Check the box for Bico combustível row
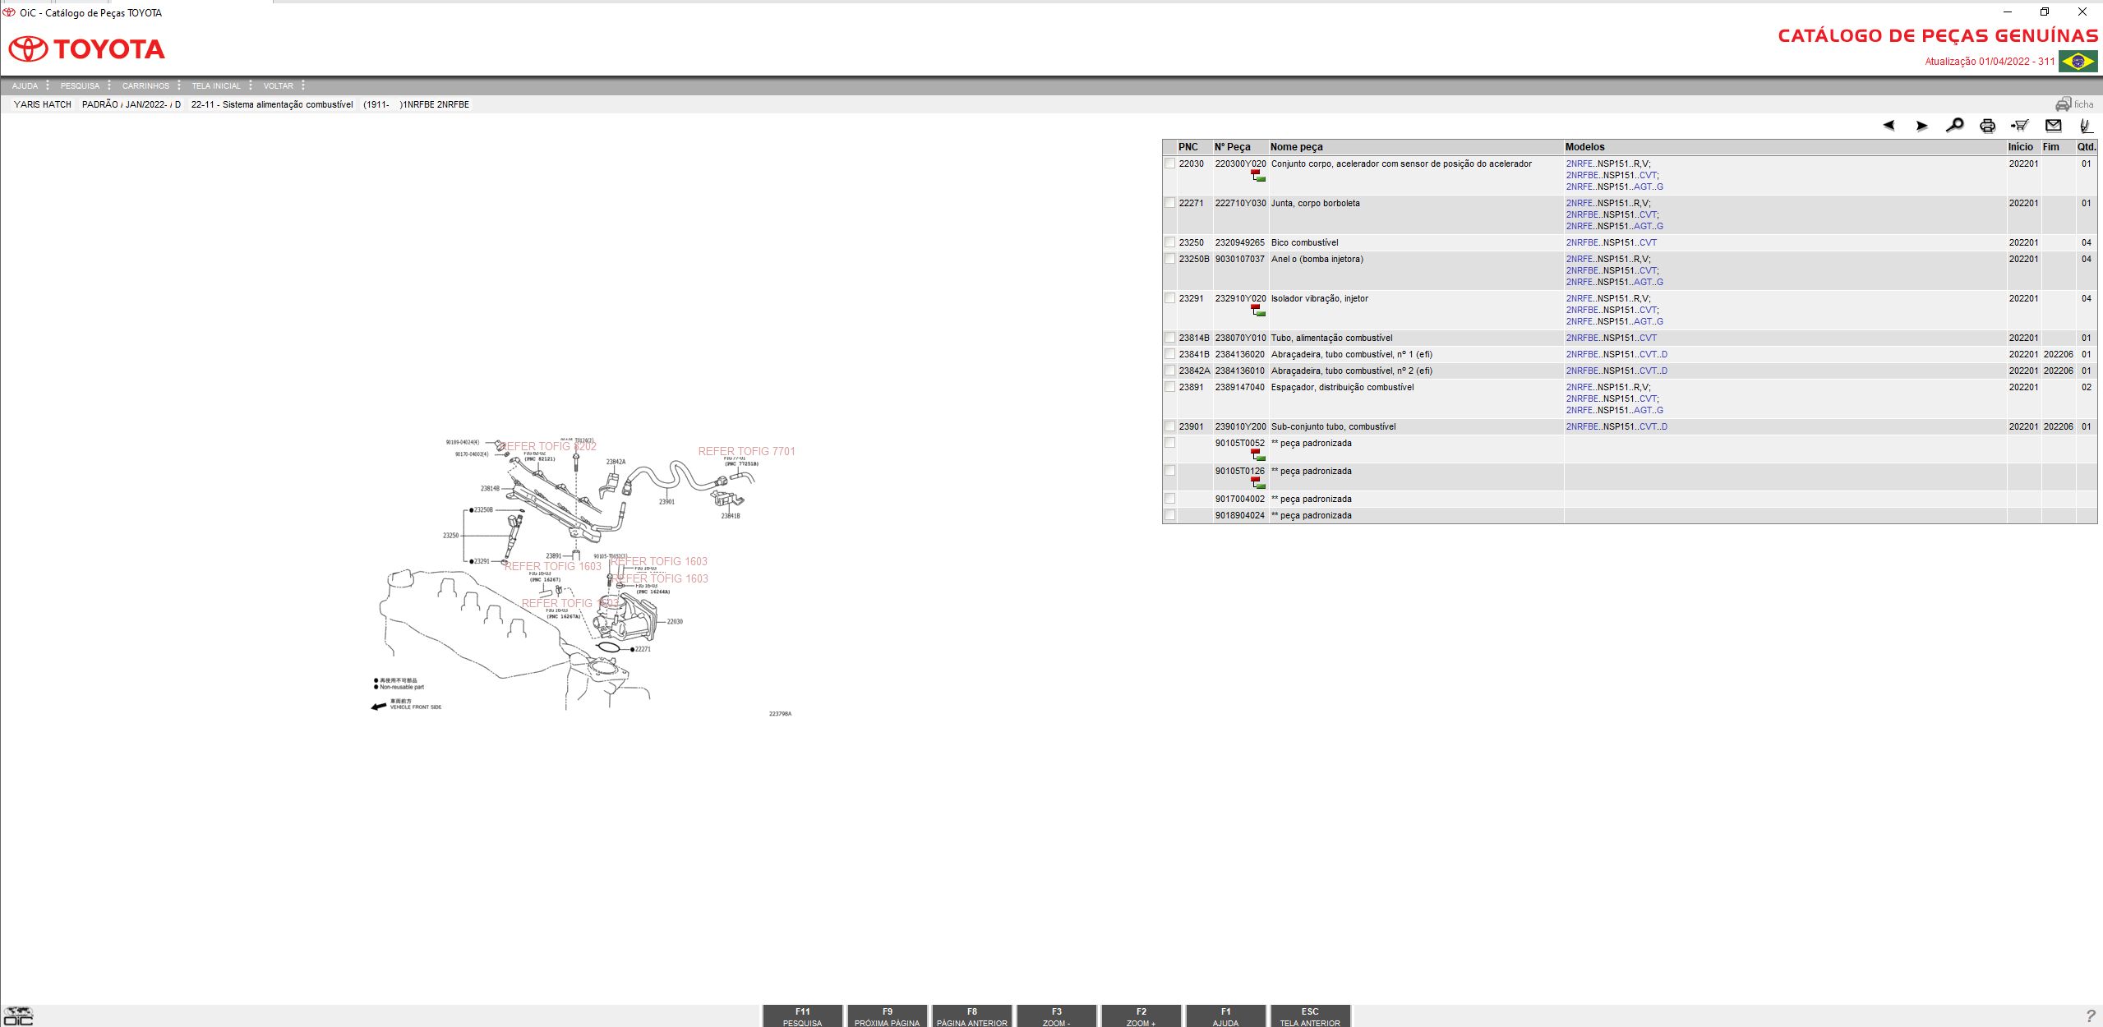The height and width of the screenshot is (1027, 2103). tap(1169, 242)
